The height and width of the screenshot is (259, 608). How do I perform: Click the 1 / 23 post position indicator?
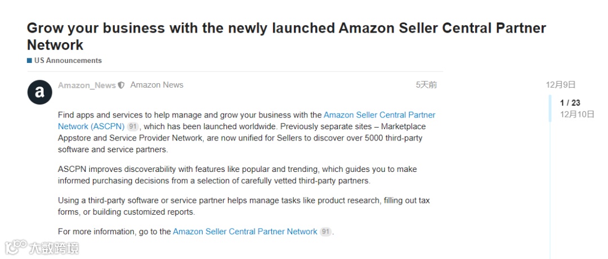570,103
